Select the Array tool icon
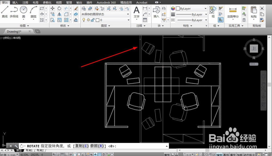Screen dimensions: 272x156 tap(66, 20)
